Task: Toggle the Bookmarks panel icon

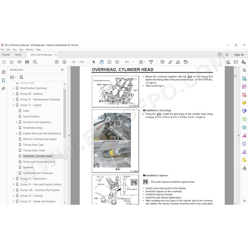Action: (3, 80)
